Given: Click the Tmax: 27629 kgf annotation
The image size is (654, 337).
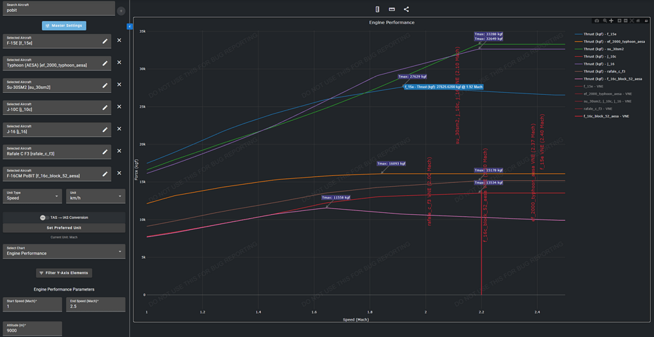Looking at the screenshot, I should coord(412,76).
